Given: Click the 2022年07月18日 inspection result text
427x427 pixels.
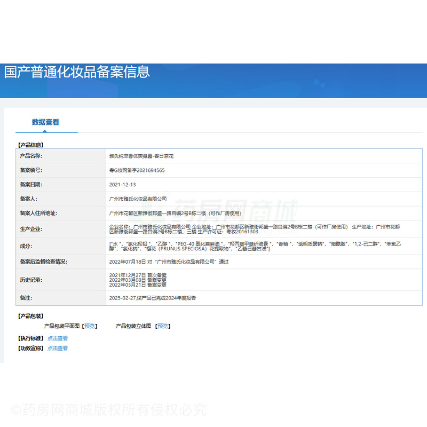Looking at the screenshot, I should 169,262.
